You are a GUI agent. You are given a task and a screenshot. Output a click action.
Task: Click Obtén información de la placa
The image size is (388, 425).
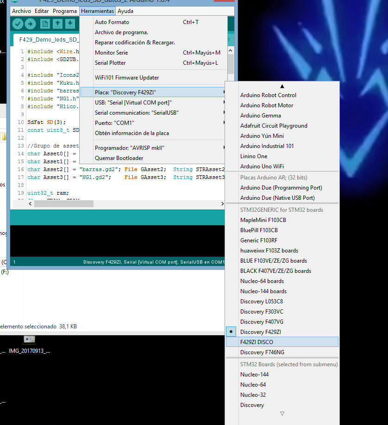(x=153, y=133)
